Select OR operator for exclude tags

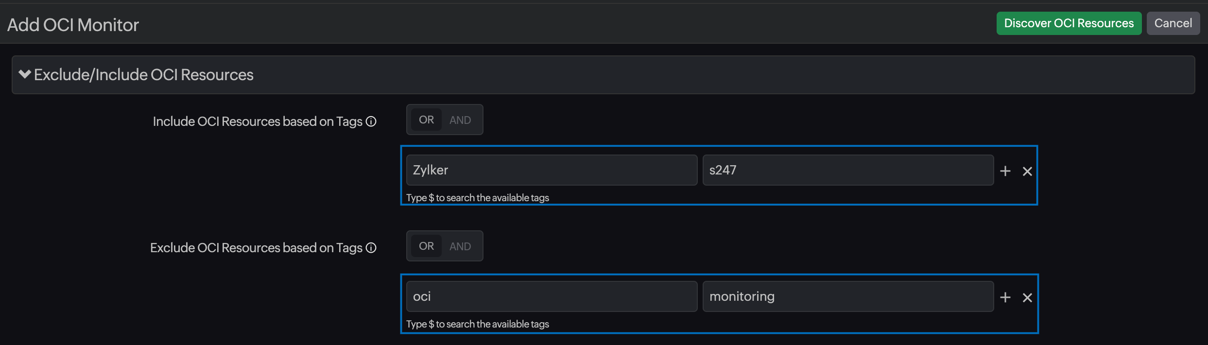[x=426, y=246]
